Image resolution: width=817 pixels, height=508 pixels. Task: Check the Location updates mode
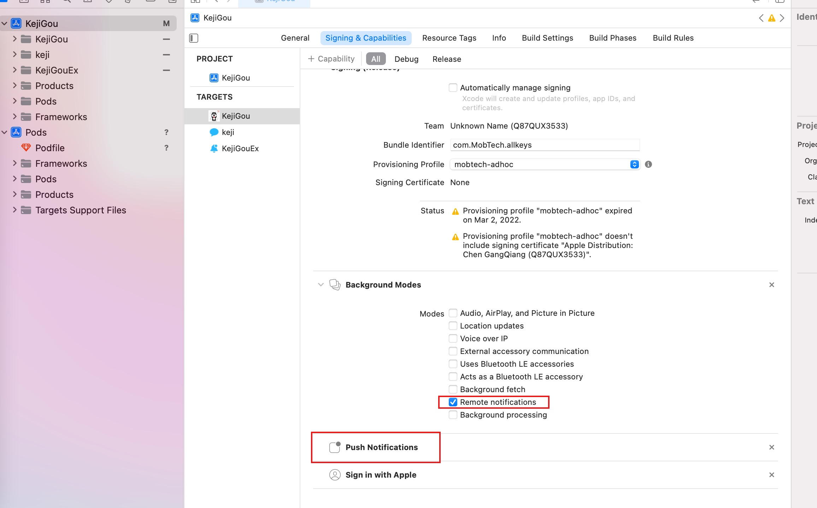pyautogui.click(x=453, y=326)
